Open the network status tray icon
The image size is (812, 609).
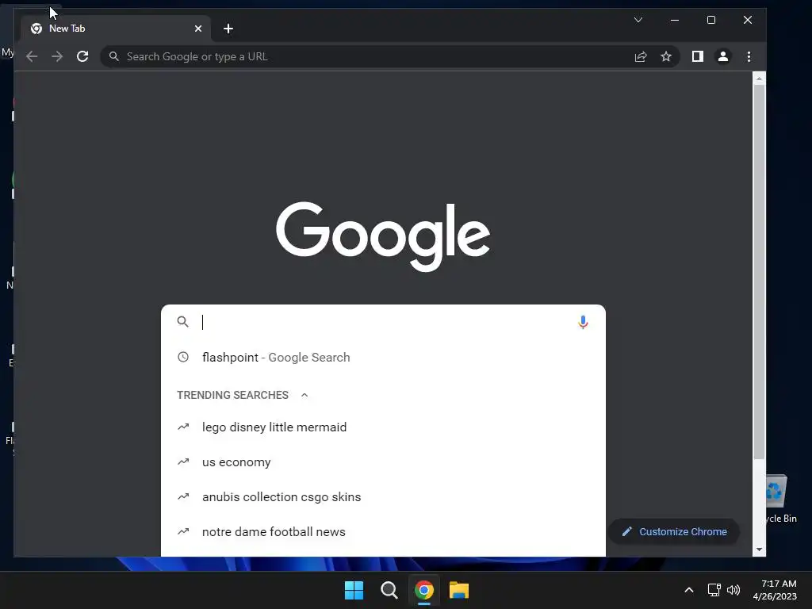pos(714,590)
